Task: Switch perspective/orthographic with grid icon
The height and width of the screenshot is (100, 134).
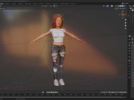Action: (125, 28)
